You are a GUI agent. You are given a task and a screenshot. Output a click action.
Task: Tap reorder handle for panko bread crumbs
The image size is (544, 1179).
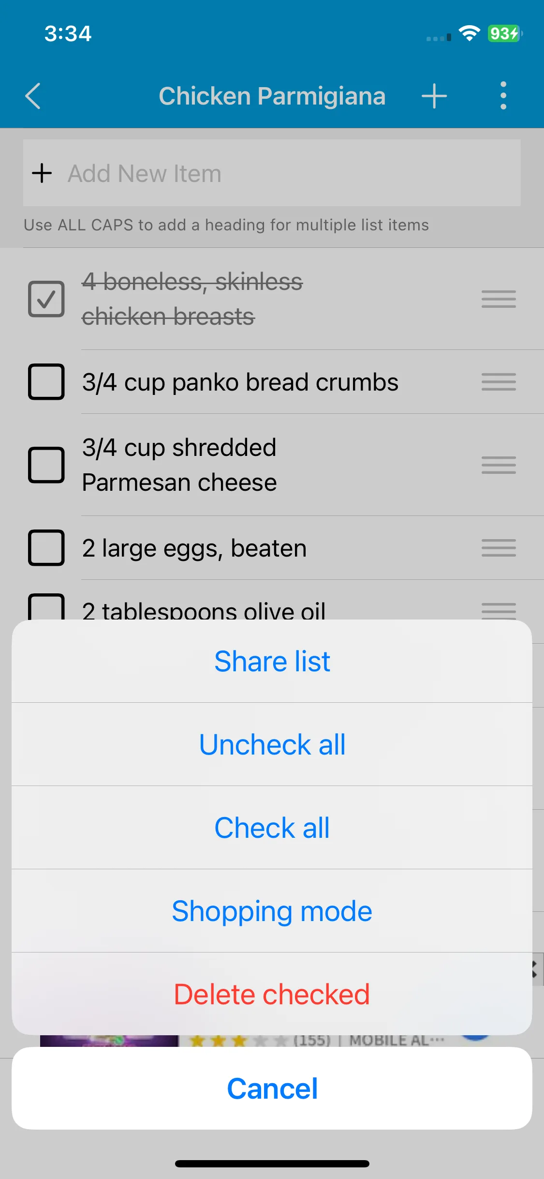[x=499, y=382]
